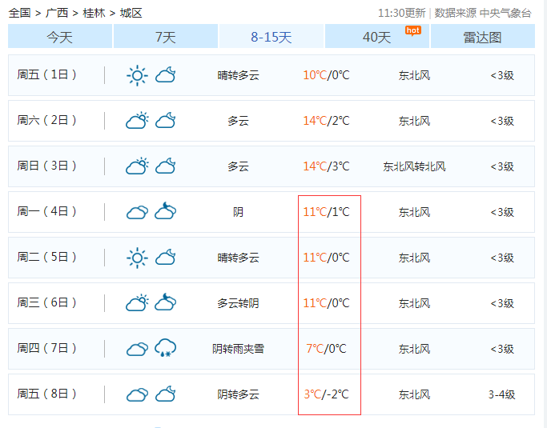This screenshot has height=428, width=547.
Task: Open the 雷达图 radar tab
Action: [x=482, y=37]
